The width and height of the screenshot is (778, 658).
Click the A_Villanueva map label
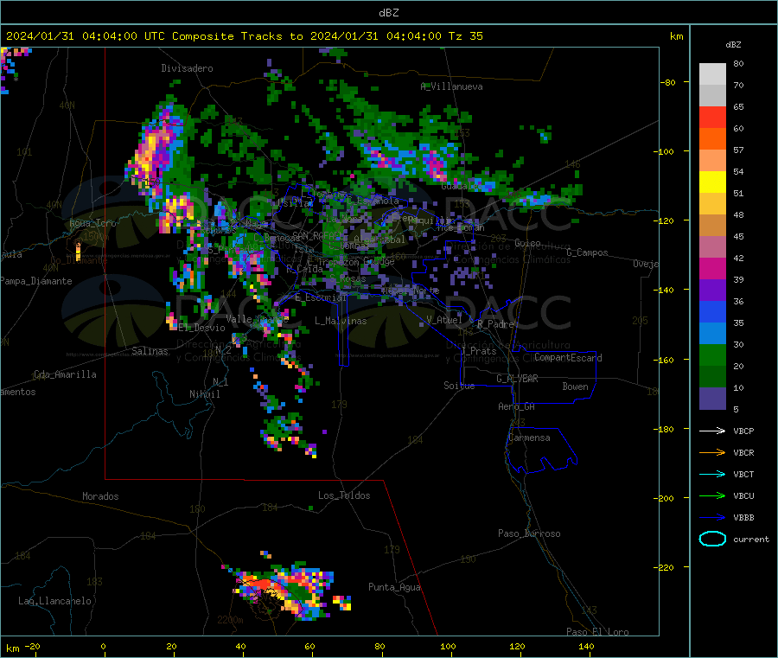click(451, 86)
